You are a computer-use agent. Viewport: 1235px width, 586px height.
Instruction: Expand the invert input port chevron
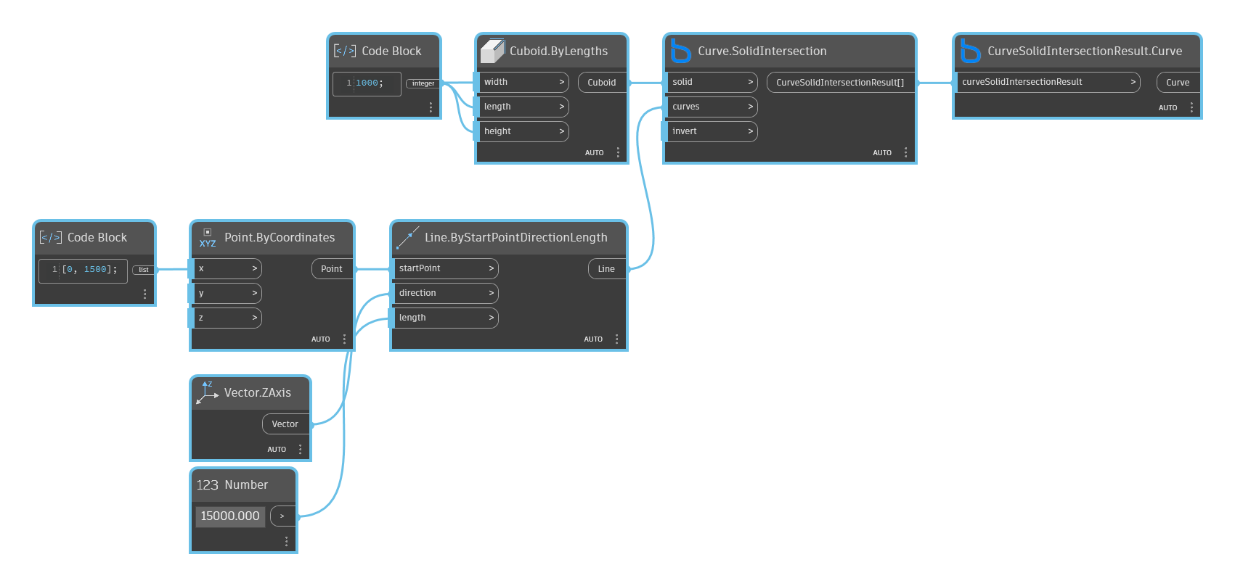point(750,131)
